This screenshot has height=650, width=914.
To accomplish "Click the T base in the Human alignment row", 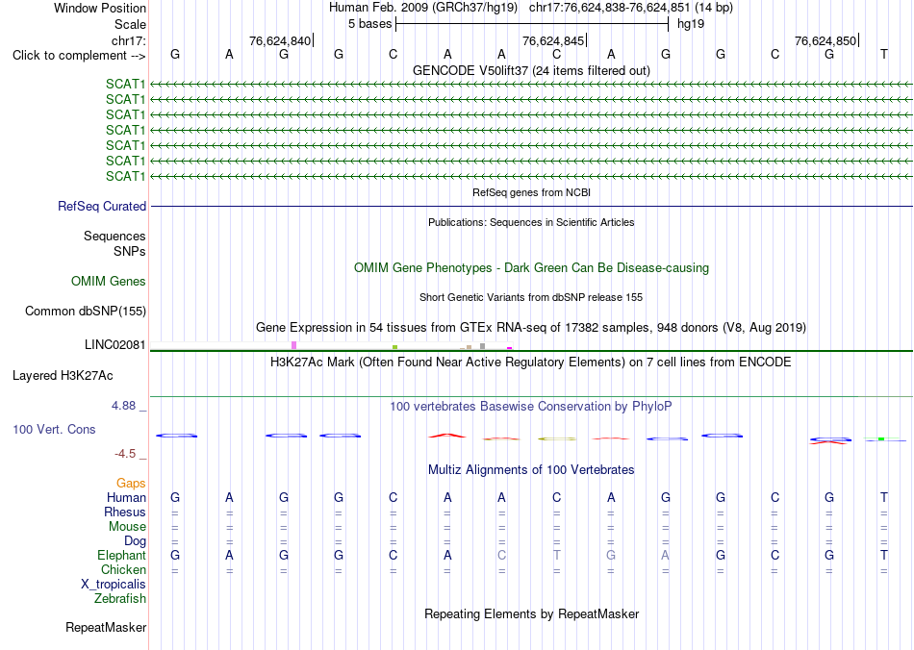I will pyautogui.click(x=883, y=497).
